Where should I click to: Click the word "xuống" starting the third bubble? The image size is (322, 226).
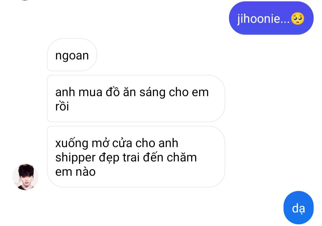pos(72,143)
